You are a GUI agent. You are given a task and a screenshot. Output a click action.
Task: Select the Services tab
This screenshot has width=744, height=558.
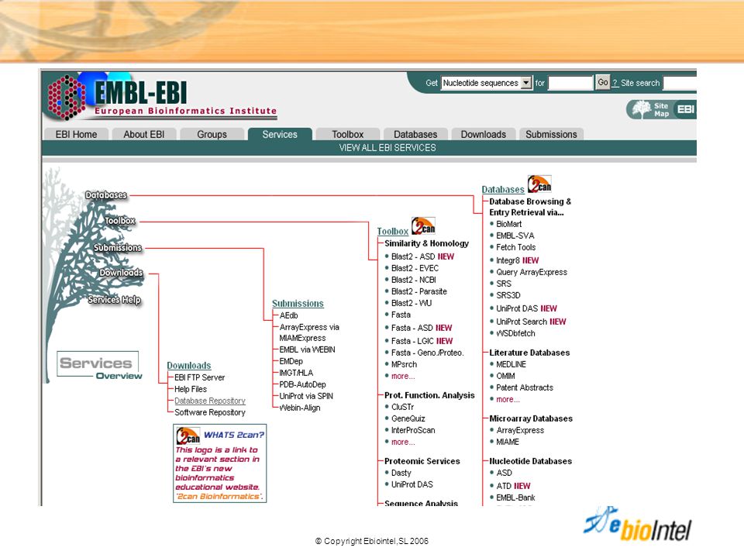(280, 134)
